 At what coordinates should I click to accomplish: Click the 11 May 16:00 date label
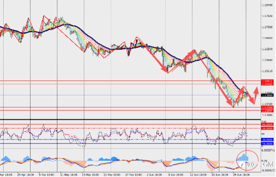[x=69, y=175]
